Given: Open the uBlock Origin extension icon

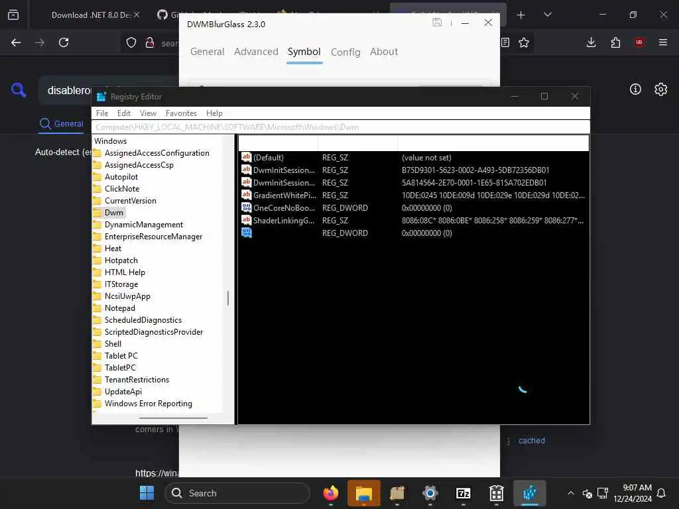Looking at the screenshot, I should 639,42.
